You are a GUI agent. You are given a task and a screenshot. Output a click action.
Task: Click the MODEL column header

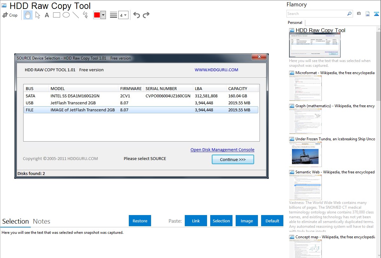[x=83, y=88]
